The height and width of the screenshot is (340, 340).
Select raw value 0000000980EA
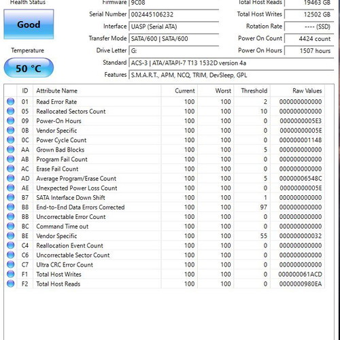[301, 284]
